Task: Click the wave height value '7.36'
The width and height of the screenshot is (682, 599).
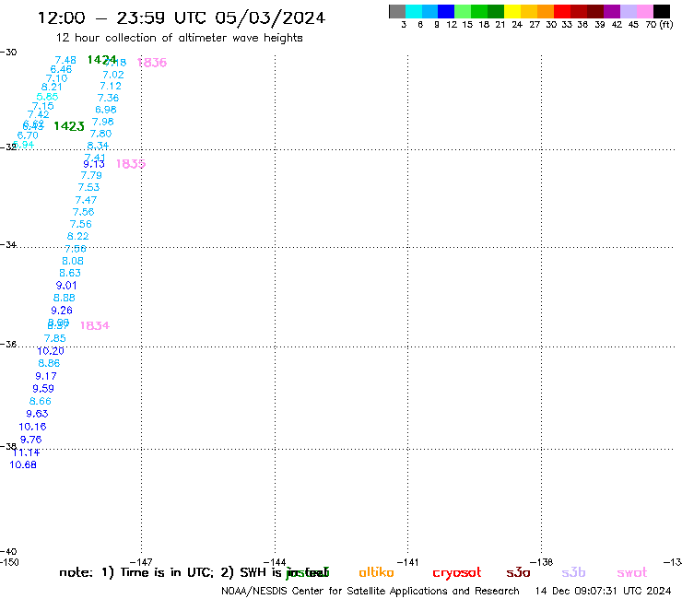Action: coord(108,98)
